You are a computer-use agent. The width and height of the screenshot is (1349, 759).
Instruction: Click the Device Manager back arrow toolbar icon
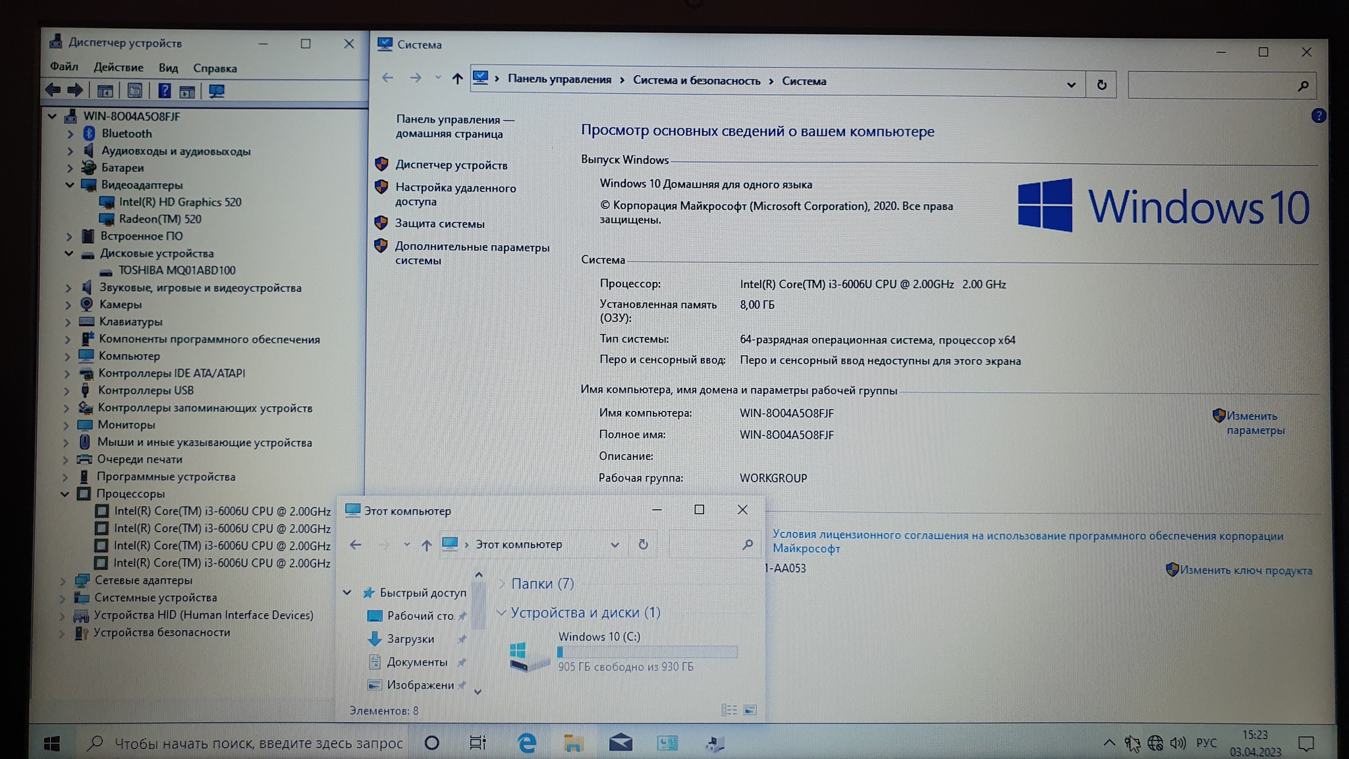(53, 90)
